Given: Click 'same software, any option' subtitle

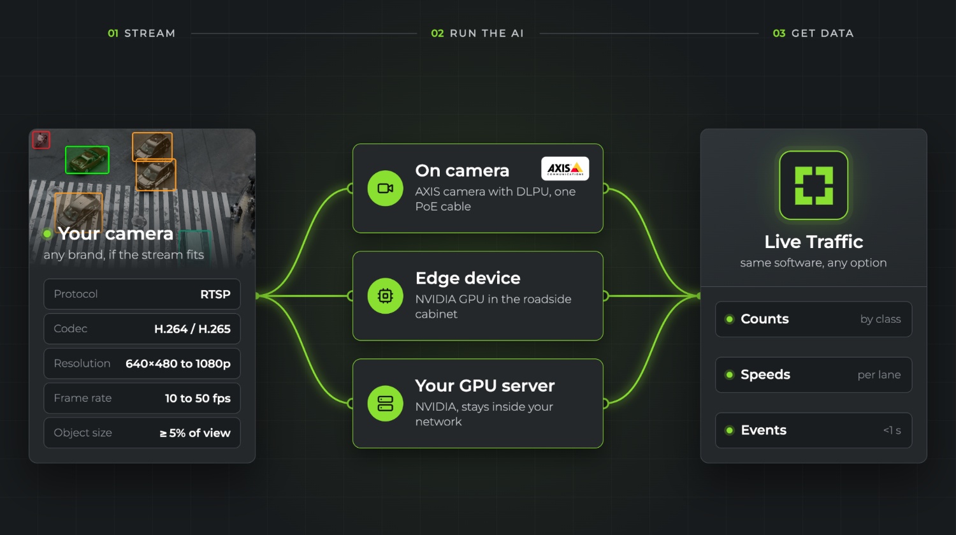Looking at the screenshot, I should pyautogui.click(x=813, y=263).
